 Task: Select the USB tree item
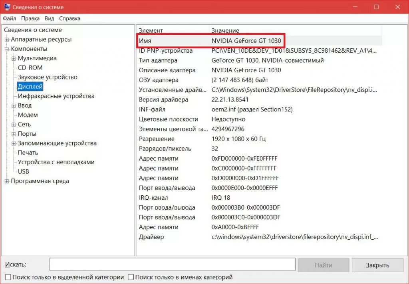(x=23, y=172)
